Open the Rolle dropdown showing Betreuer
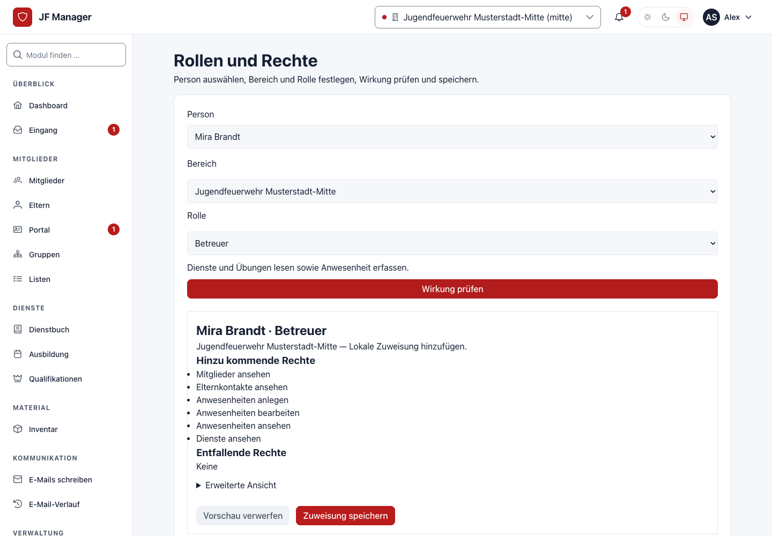The width and height of the screenshot is (772, 536). 452,243
